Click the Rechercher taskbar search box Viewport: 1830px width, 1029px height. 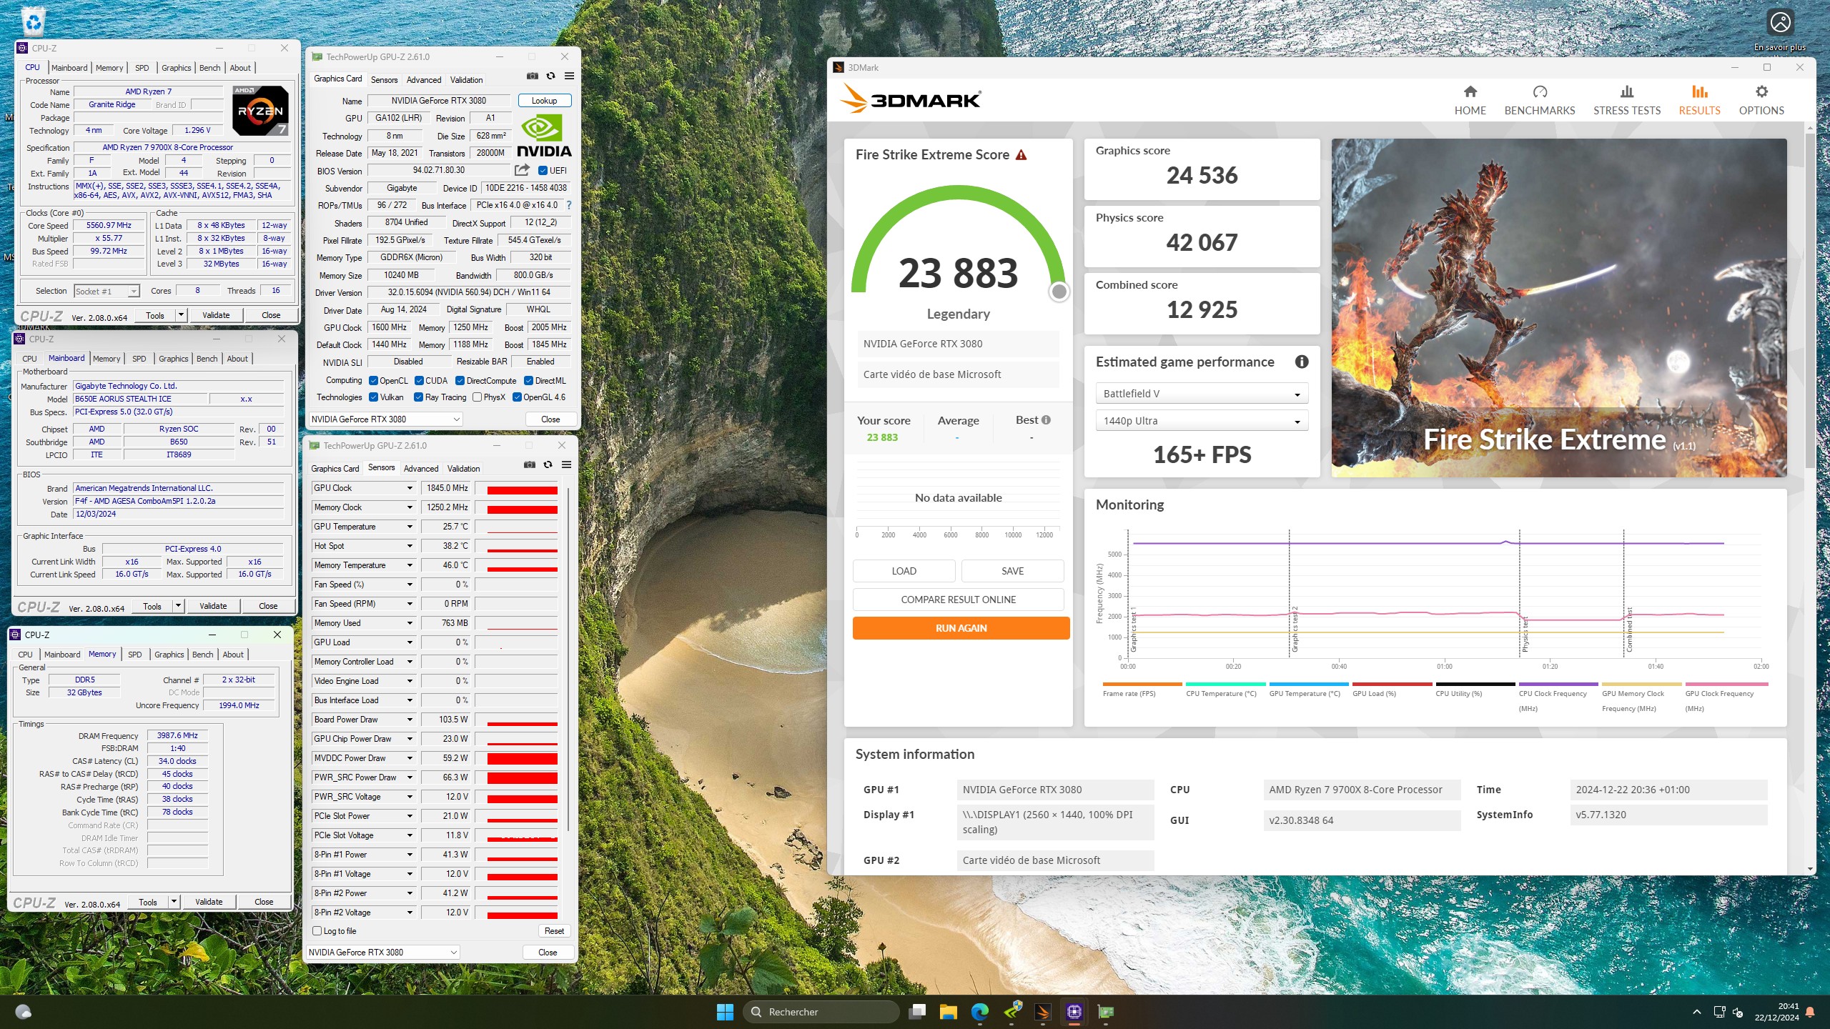(821, 1012)
